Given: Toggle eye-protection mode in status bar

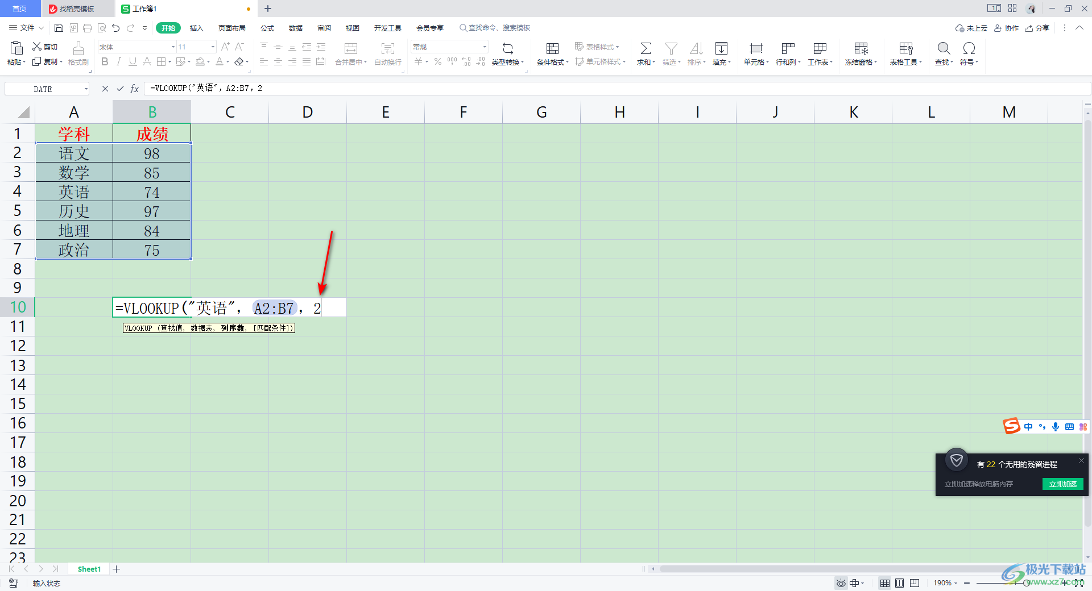Looking at the screenshot, I should (x=841, y=583).
